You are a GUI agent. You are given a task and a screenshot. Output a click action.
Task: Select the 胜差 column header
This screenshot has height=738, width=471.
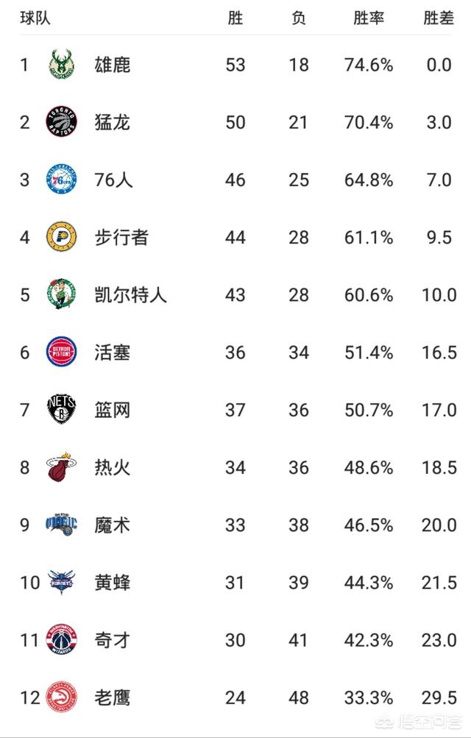click(439, 18)
